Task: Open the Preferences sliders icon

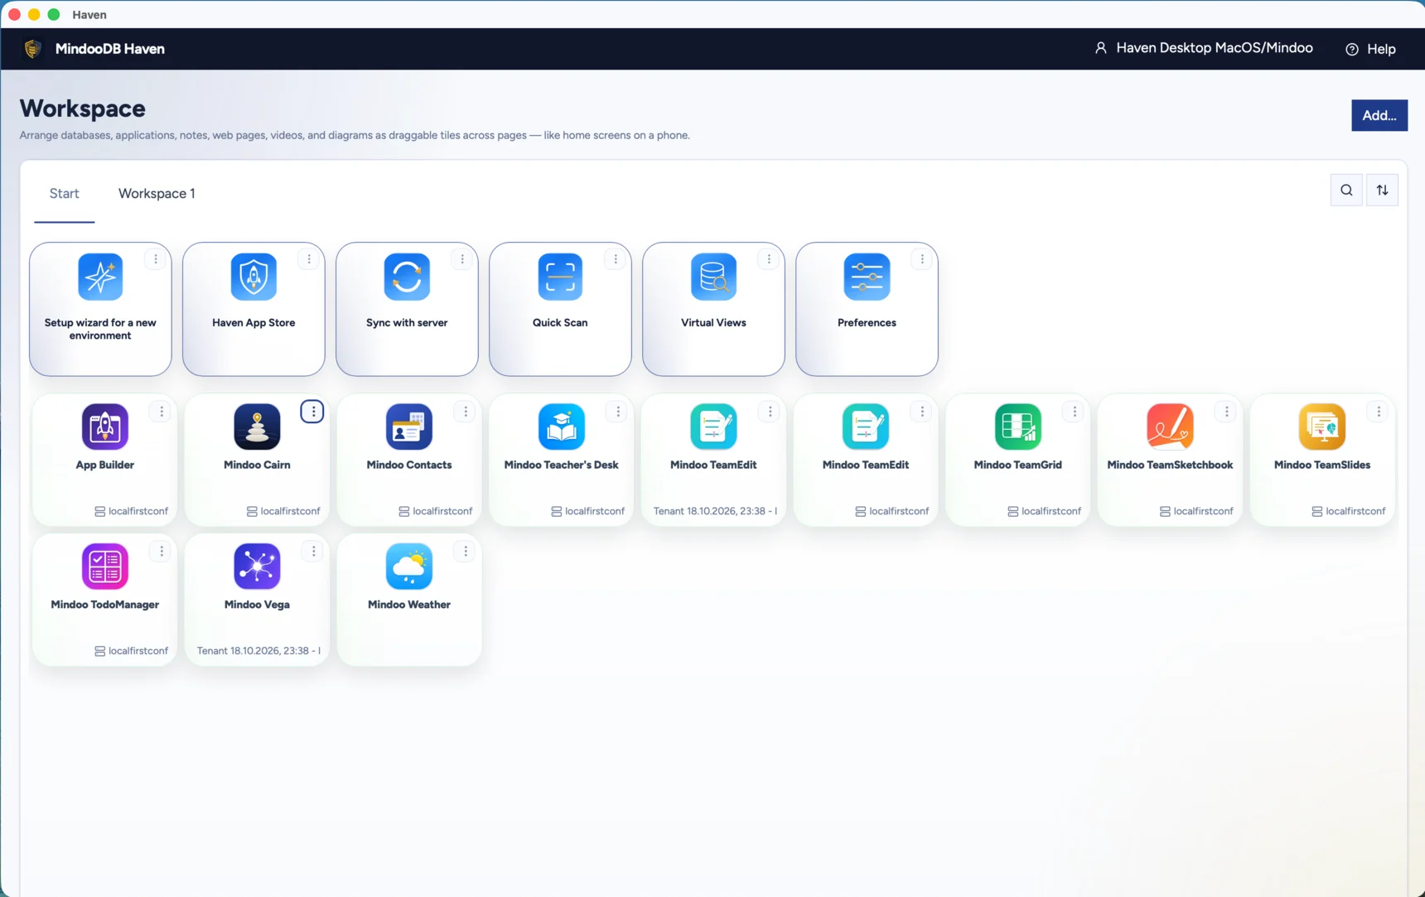Action: click(867, 277)
